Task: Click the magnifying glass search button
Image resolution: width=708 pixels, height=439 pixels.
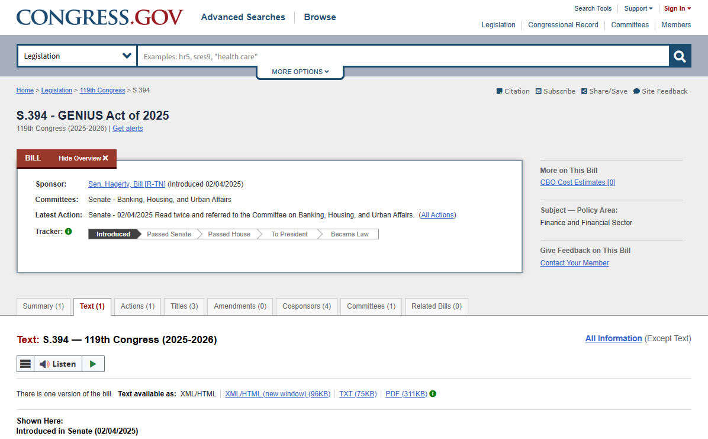Action: tap(680, 56)
